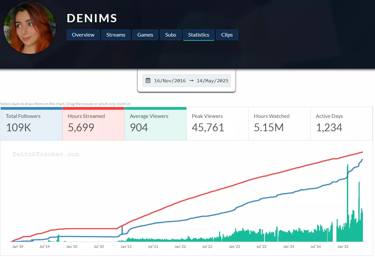Click the Jan '19 x-axis label
The width and height of the screenshot is (375, 257).
(18, 247)
